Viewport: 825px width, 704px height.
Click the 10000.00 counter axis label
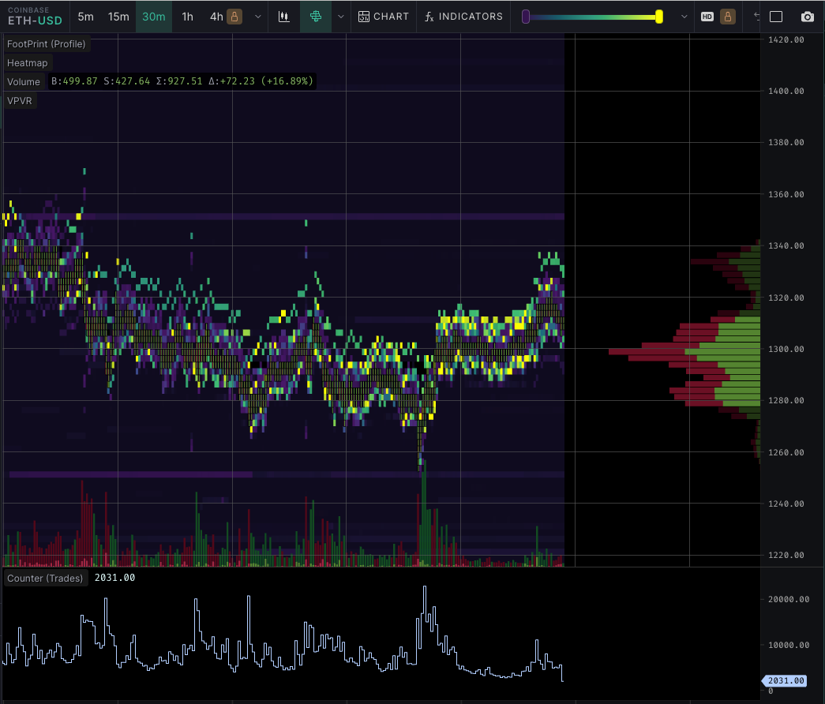tap(788, 645)
